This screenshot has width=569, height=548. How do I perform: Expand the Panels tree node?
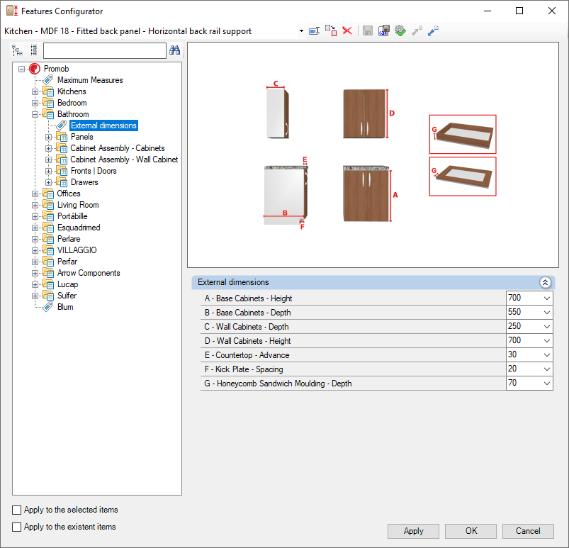[48, 138]
